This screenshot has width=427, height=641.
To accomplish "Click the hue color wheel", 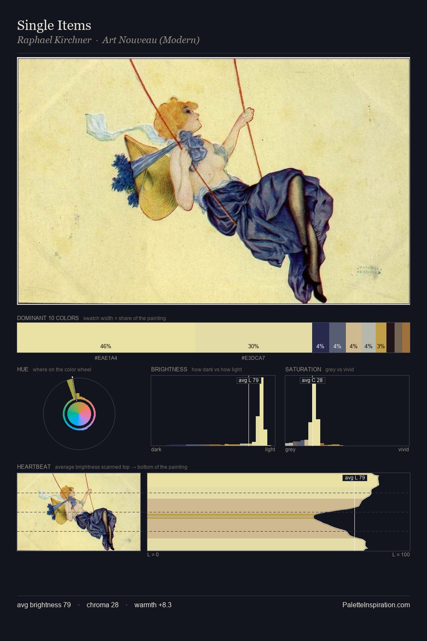I will (x=79, y=414).
